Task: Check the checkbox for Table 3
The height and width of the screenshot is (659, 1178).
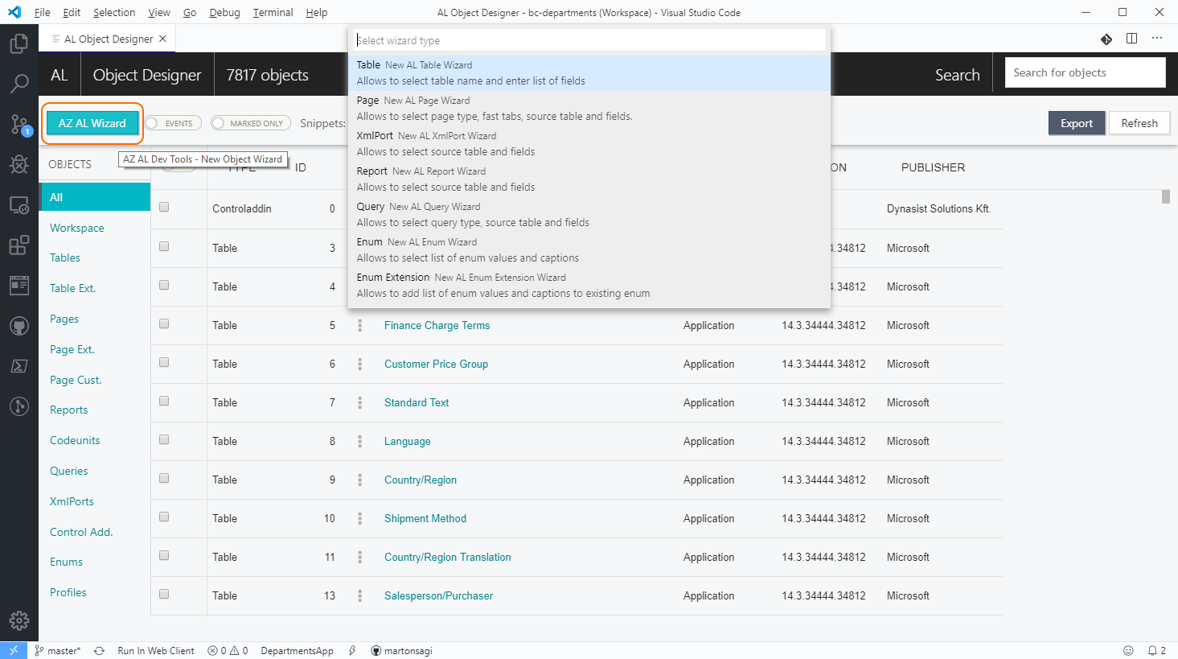Action: tap(164, 246)
